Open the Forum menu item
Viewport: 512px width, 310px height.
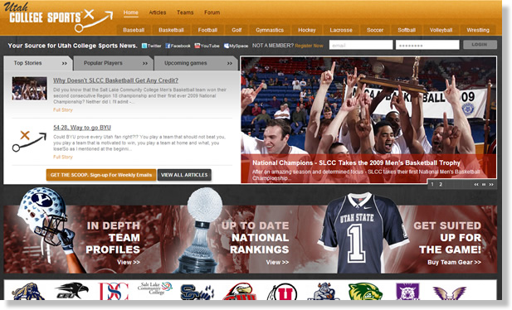[212, 12]
